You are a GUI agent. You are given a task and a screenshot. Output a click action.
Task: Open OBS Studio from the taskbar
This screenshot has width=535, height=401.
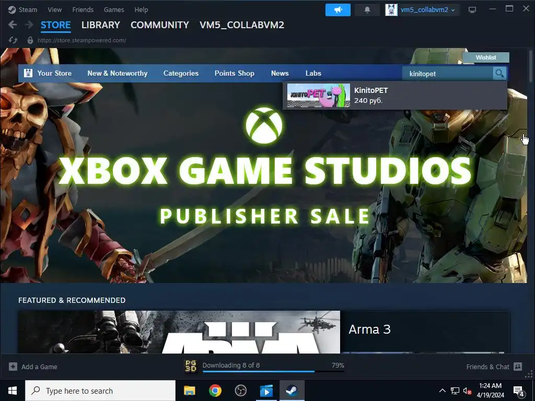pyautogui.click(x=240, y=391)
